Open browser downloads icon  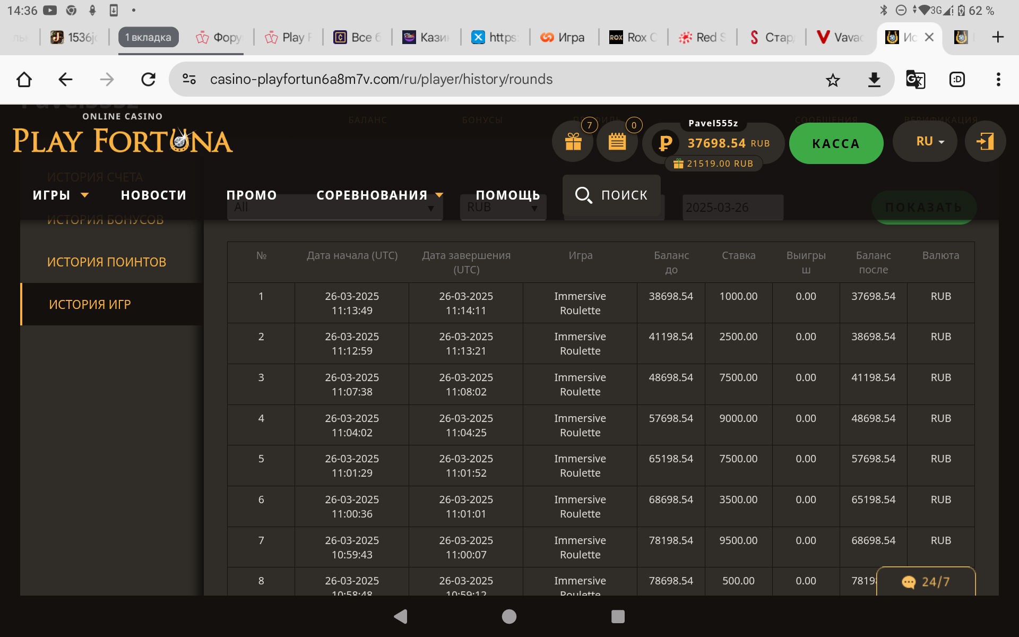[874, 80]
